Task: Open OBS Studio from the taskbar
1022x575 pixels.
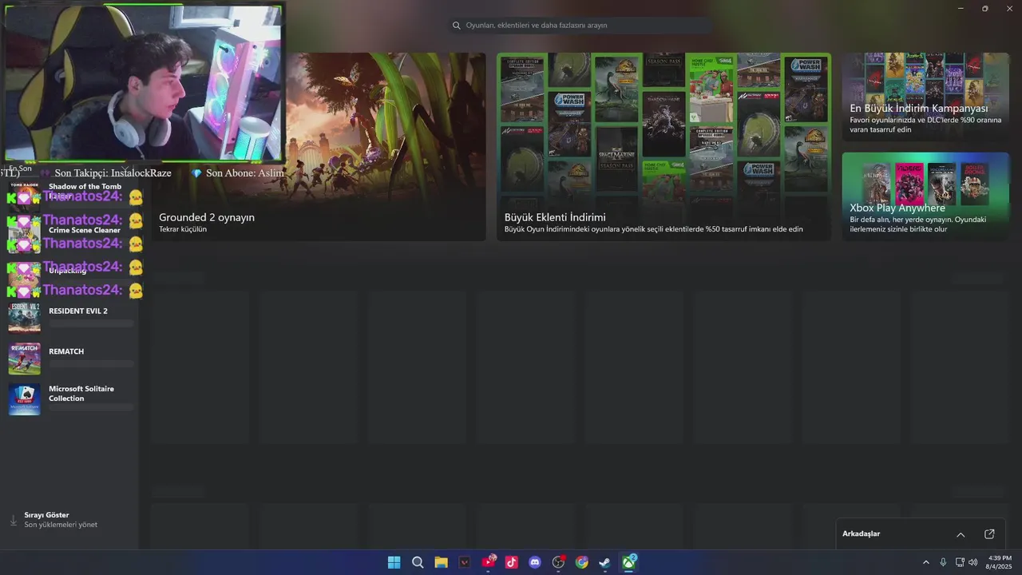Action: pos(559,562)
